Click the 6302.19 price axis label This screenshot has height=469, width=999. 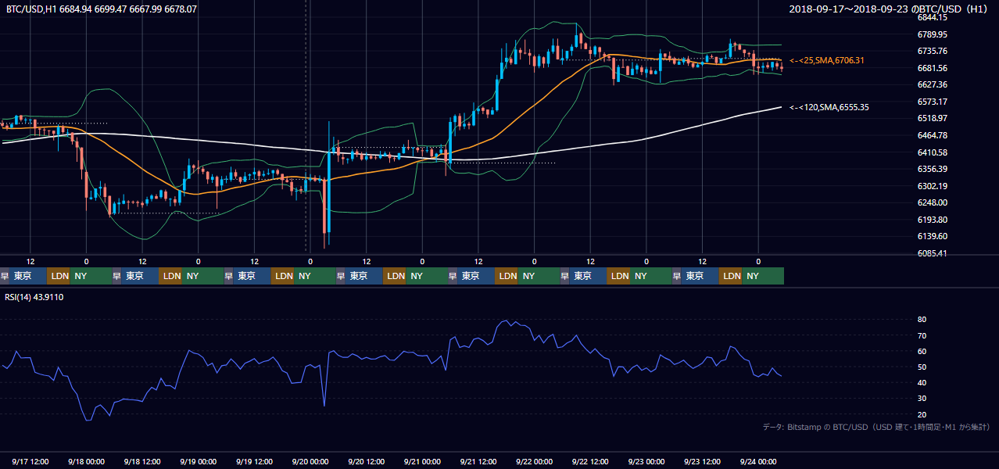(933, 186)
